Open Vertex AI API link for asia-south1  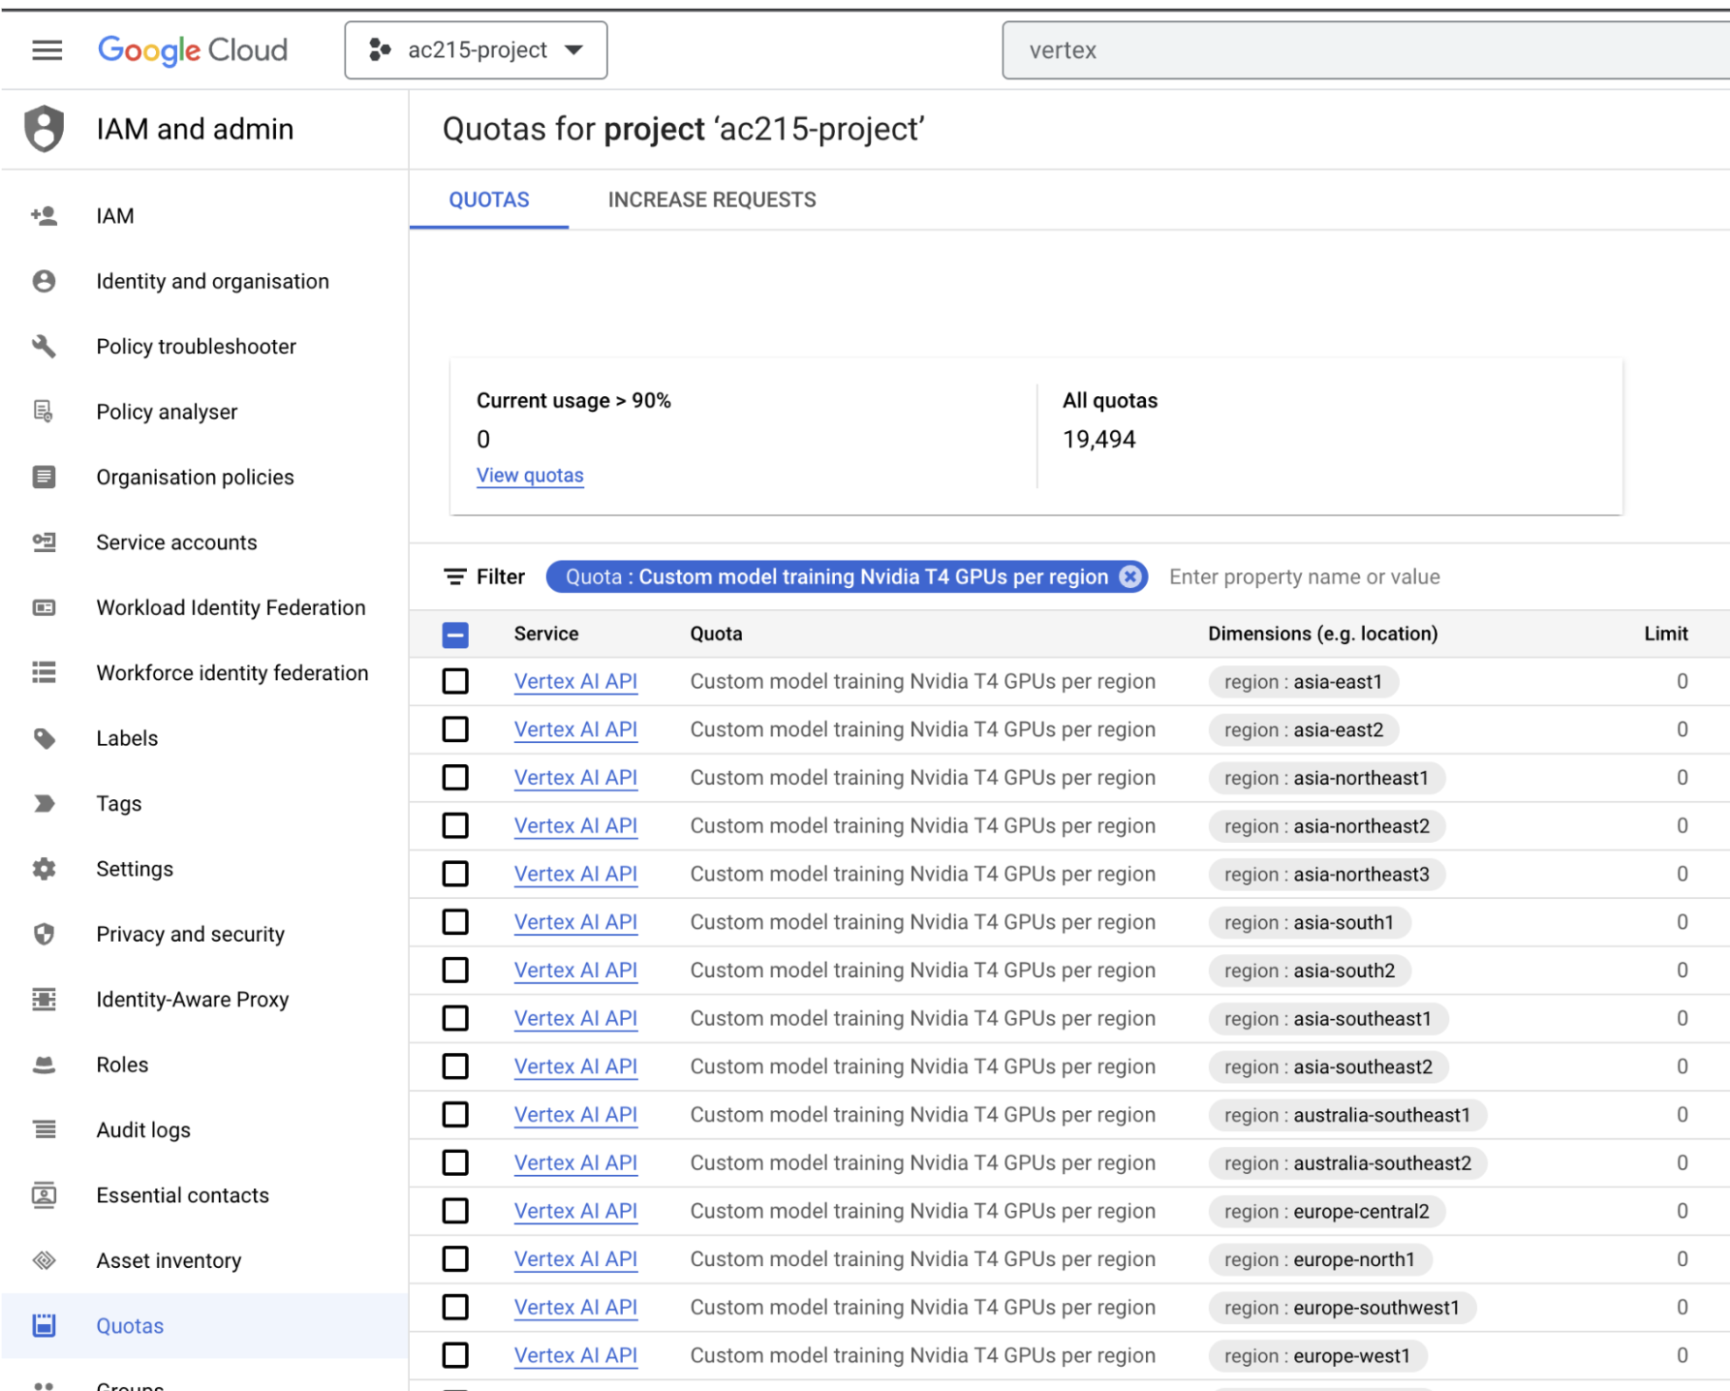point(575,922)
